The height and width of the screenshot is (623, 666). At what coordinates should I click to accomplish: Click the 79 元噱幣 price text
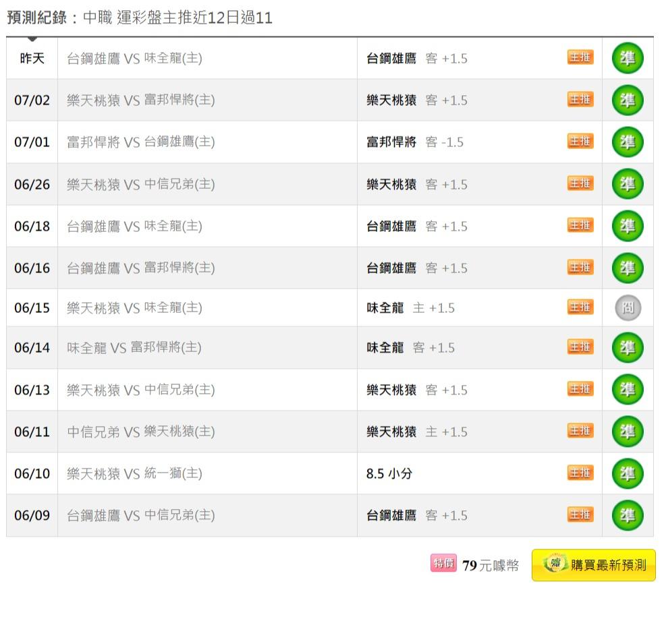[490, 565]
